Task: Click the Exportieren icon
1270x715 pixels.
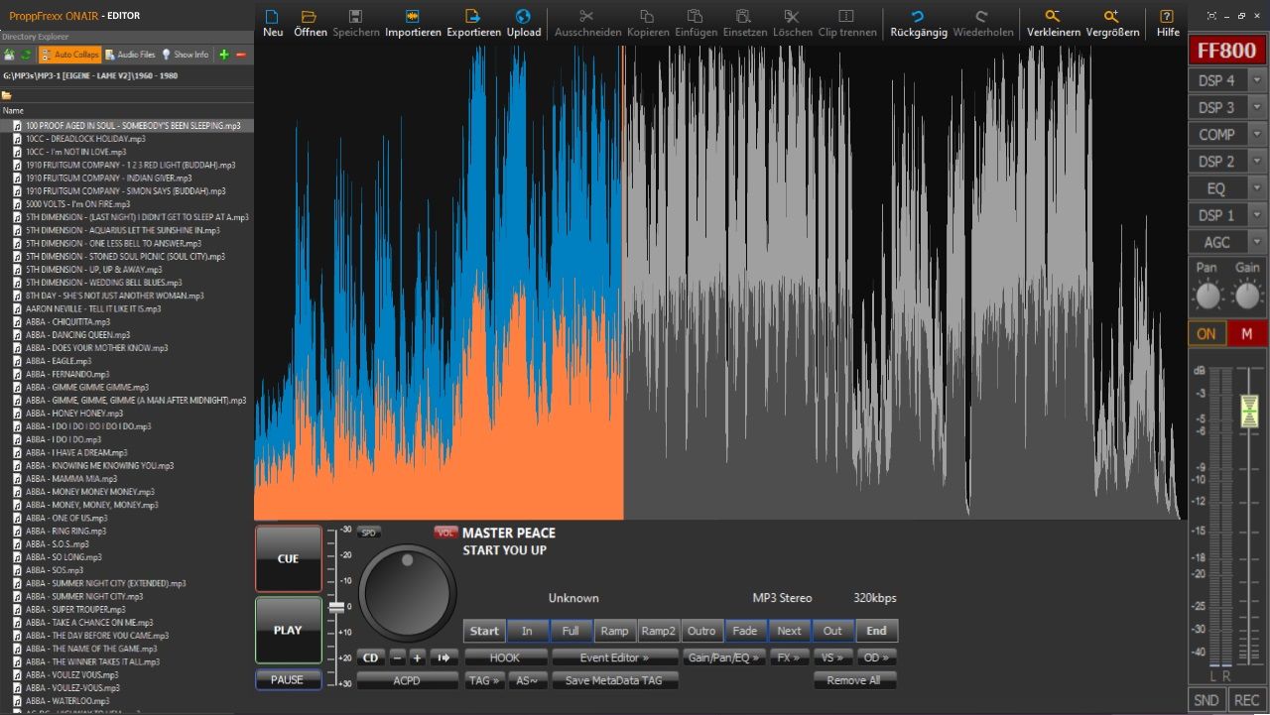Action: pyautogui.click(x=473, y=17)
